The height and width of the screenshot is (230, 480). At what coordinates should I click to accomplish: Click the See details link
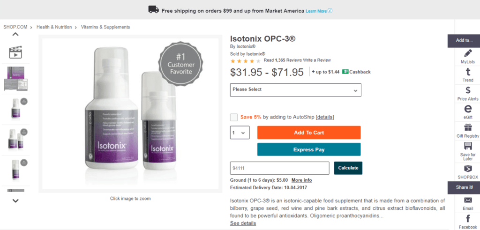[x=243, y=223]
